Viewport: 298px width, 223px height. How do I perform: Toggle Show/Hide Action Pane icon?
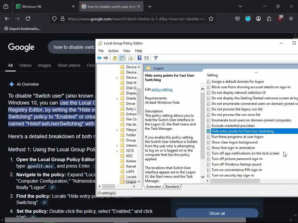146,58
